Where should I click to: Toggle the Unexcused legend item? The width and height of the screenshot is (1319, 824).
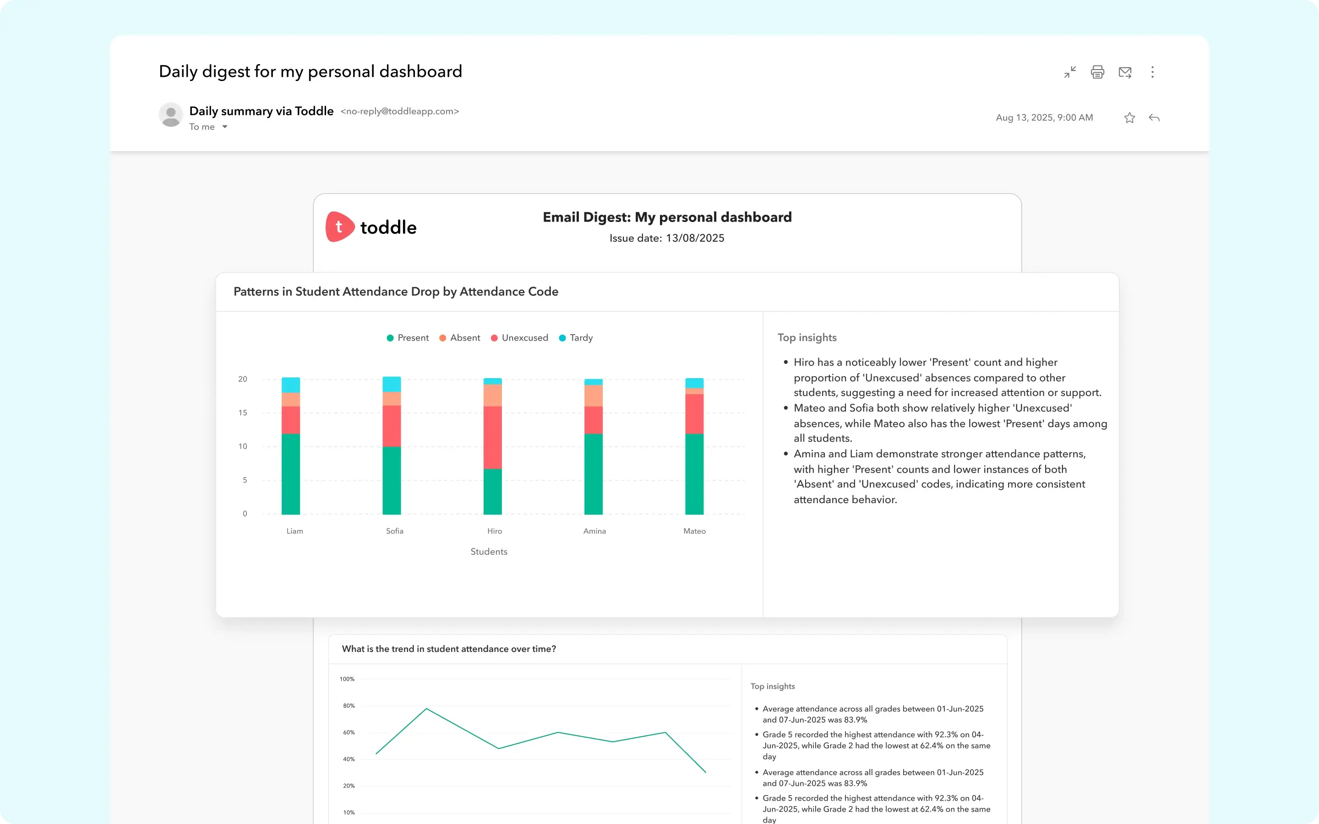pyautogui.click(x=519, y=338)
